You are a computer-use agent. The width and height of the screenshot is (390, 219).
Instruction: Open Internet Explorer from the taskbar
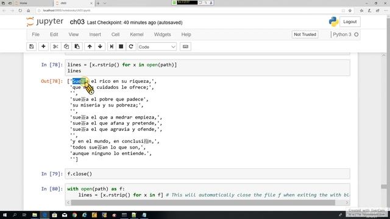(x=84, y=215)
